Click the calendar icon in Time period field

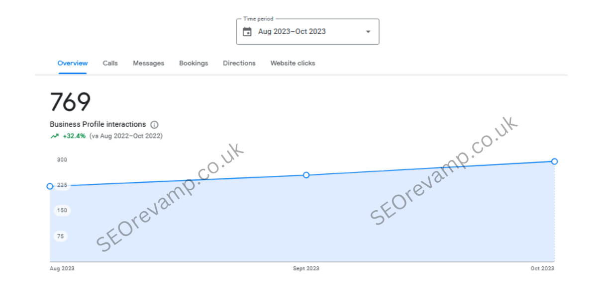(x=247, y=32)
